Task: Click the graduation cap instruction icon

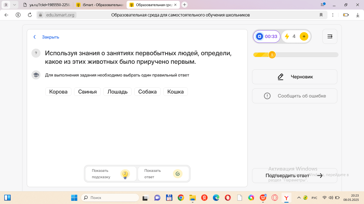Action: point(36,75)
